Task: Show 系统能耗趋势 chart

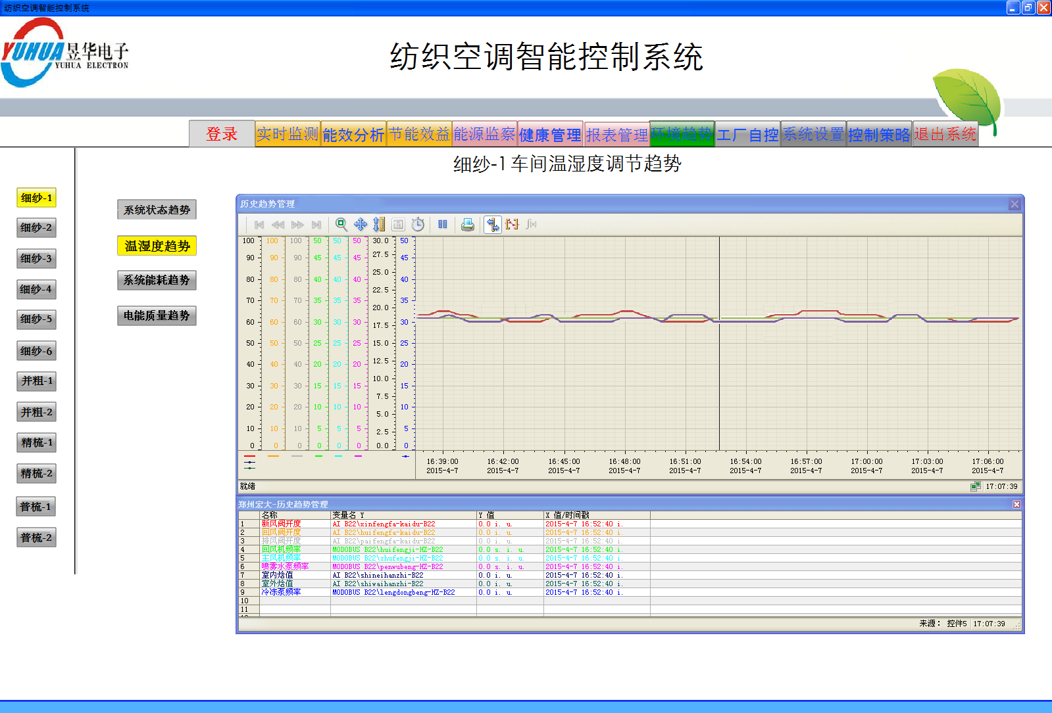Action: pos(157,281)
